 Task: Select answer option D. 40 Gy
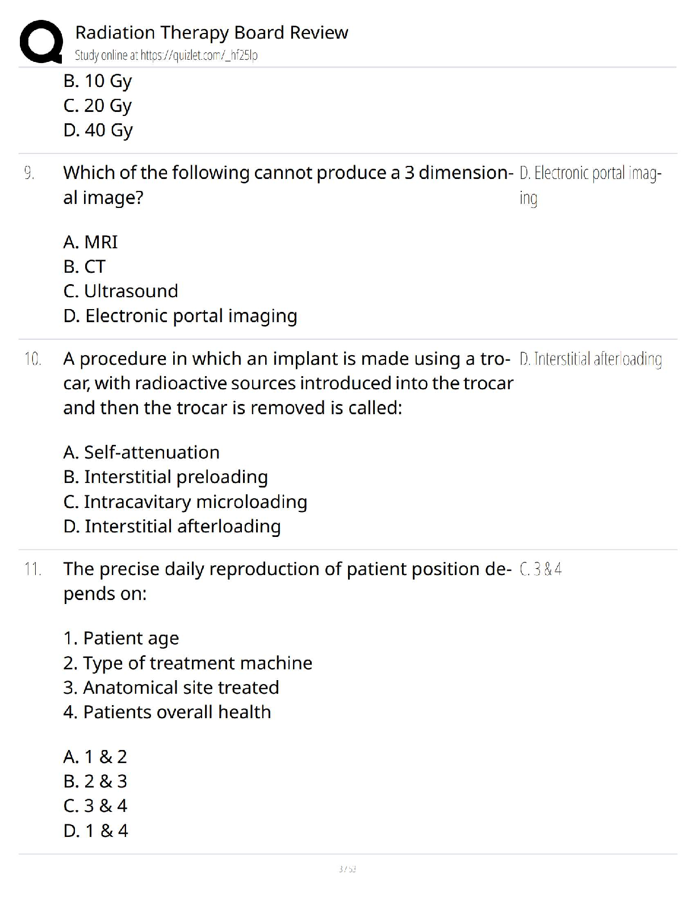98,130
